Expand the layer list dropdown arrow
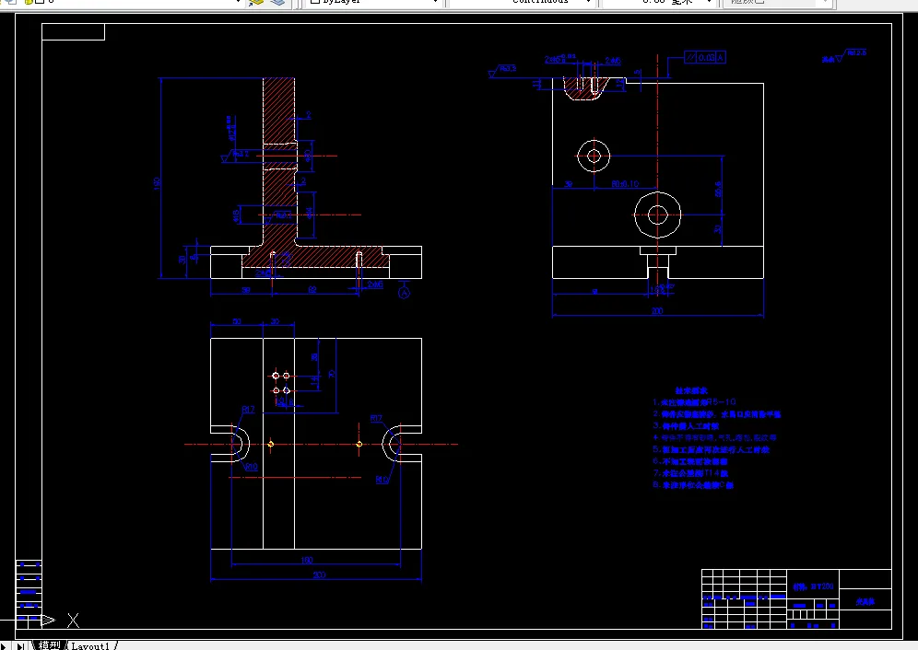Viewport: 918px width, 650px height. [238, 2]
